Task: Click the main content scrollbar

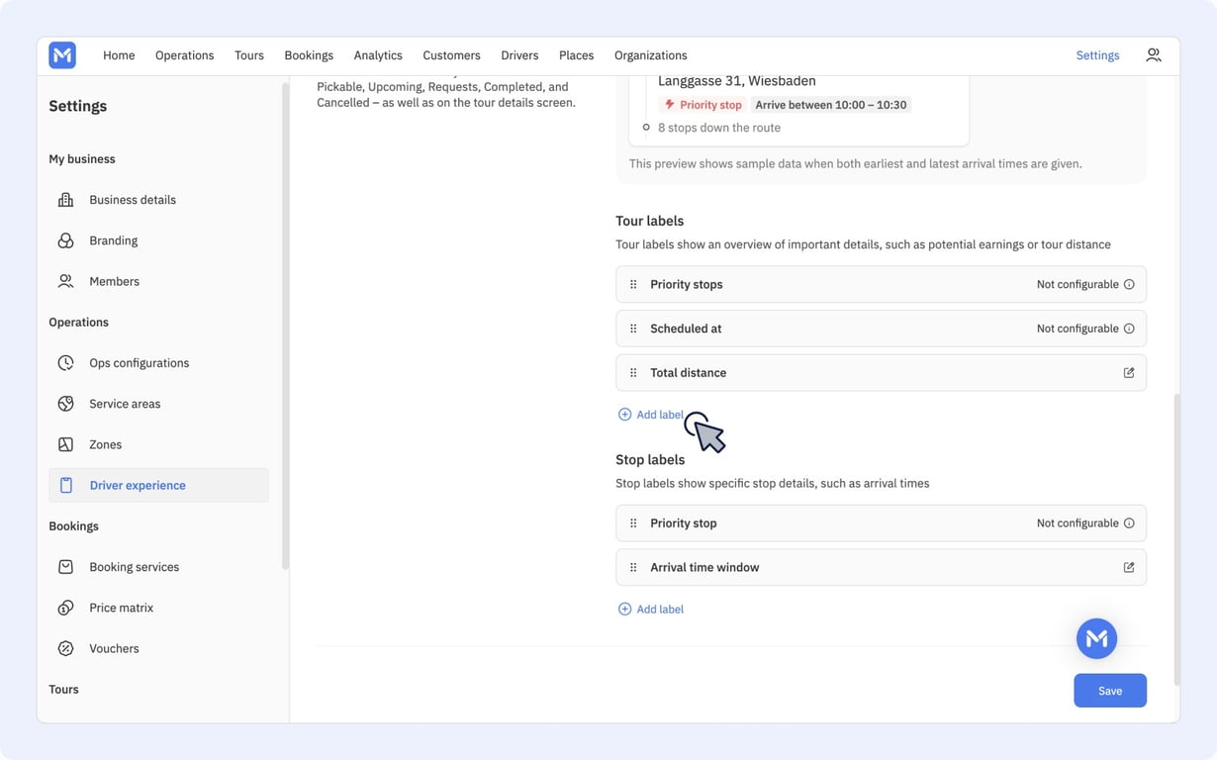Action: click(1176, 539)
